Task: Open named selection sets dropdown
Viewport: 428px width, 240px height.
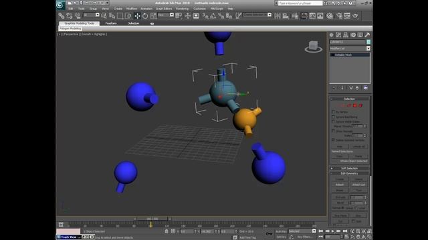Action: [x=270, y=15]
